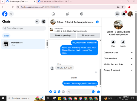Open Sticky Notes from taskbar
The width and height of the screenshot is (137, 101).
pos(59,98)
